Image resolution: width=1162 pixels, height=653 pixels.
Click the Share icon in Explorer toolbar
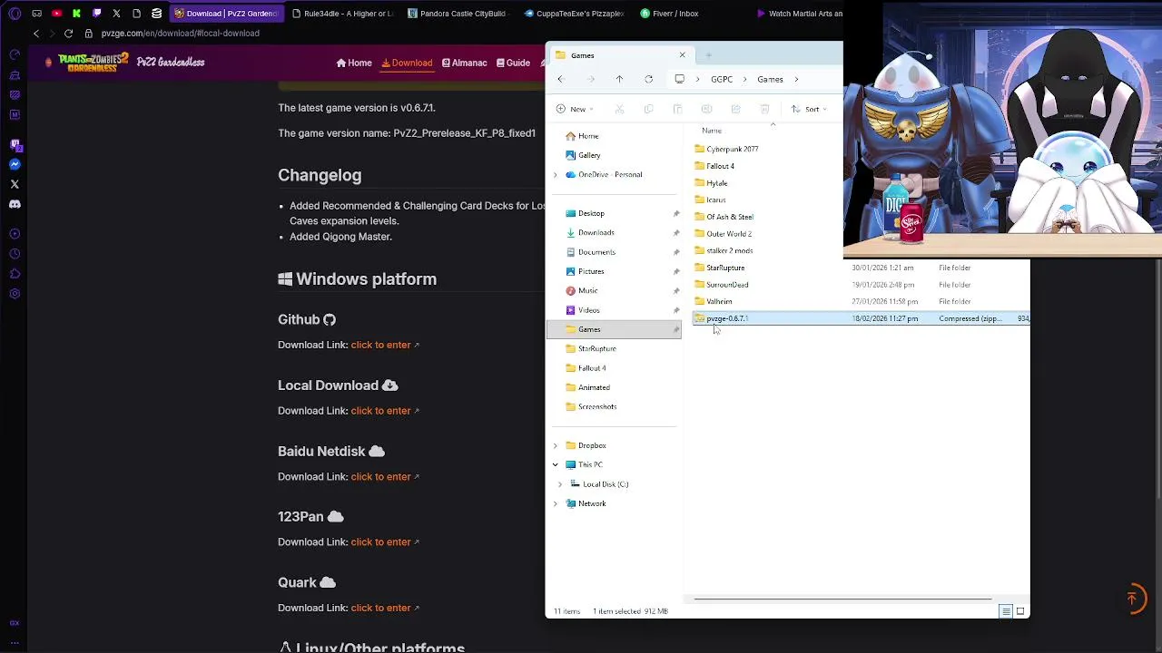click(735, 109)
